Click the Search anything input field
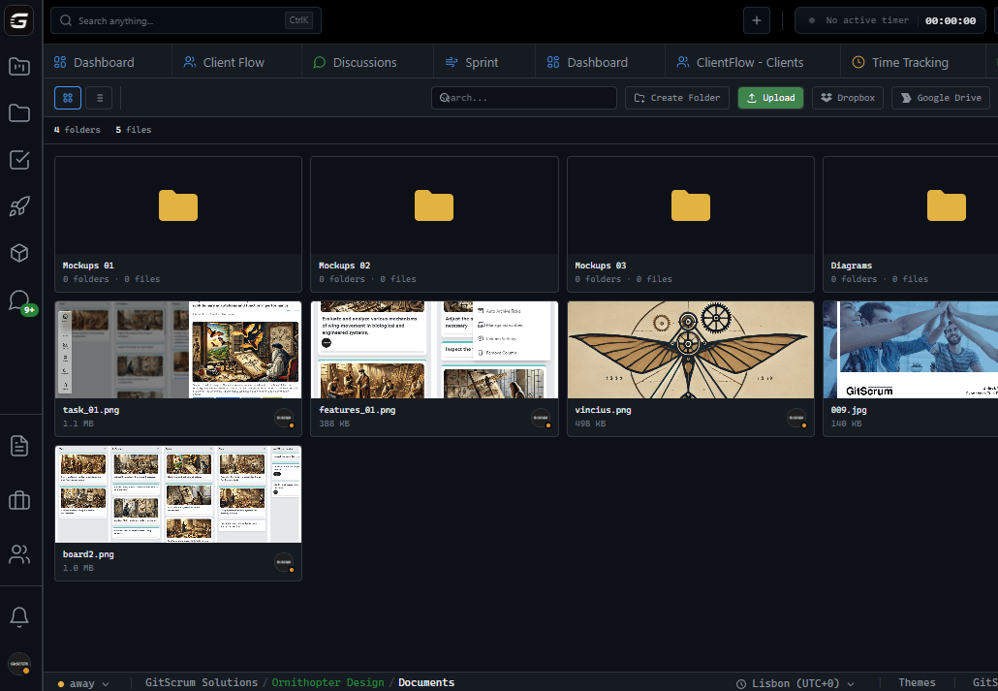This screenshot has height=691, width=998. (184, 19)
